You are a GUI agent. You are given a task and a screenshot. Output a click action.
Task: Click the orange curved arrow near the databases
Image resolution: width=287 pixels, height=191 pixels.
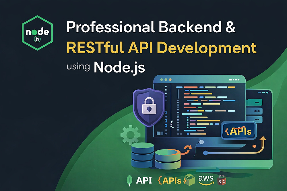pos(186,149)
